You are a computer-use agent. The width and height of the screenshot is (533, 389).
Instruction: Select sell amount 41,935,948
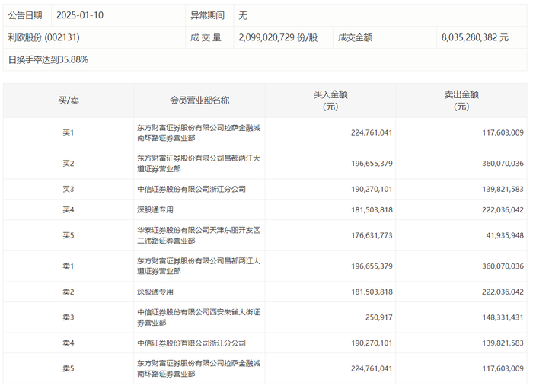tap(505, 235)
